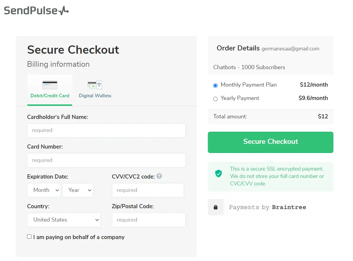Click the SendPulse logo
Viewport: 353px width, 261px height.
tap(36, 11)
